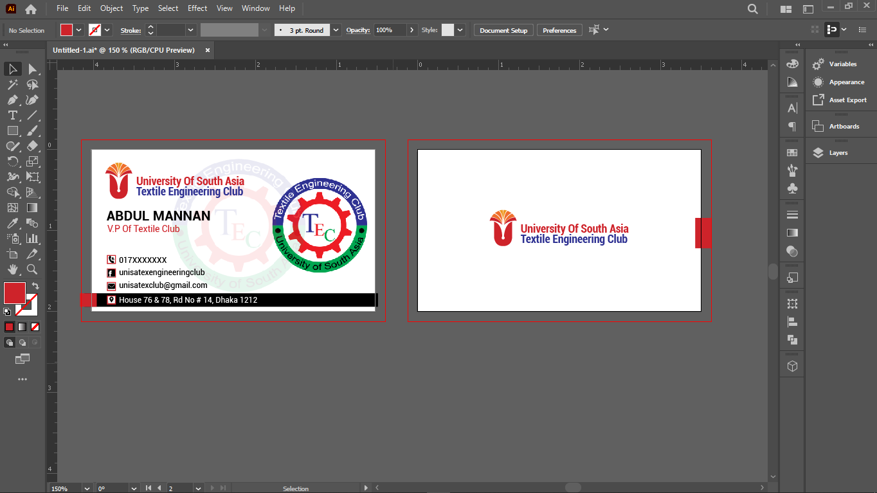The height and width of the screenshot is (493, 877).
Task: Select the Column Graph tool
Action: point(32,238)
